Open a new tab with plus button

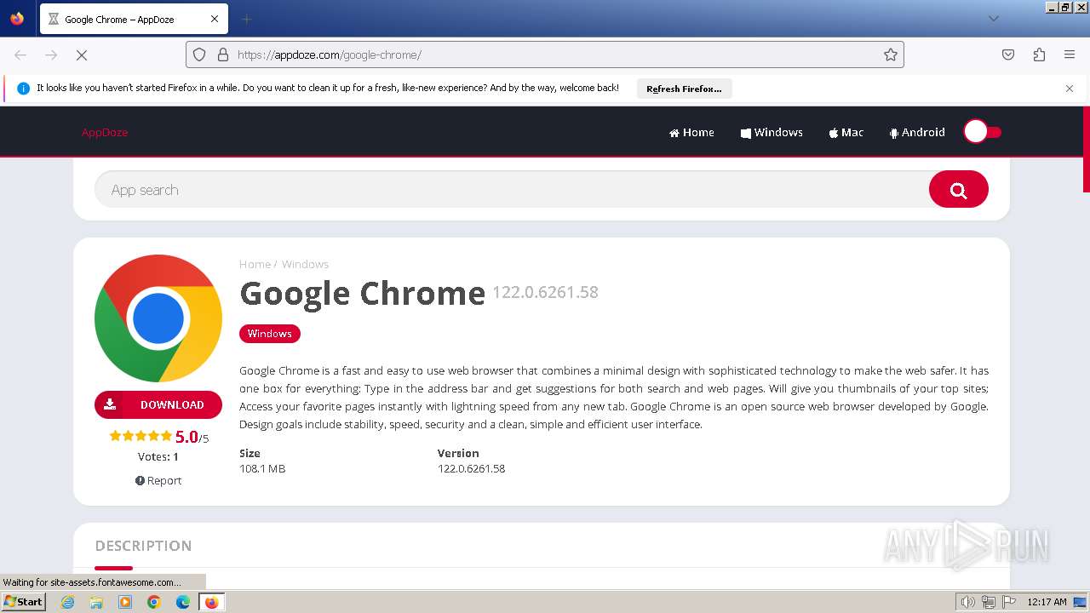click(x=247, y=19)
